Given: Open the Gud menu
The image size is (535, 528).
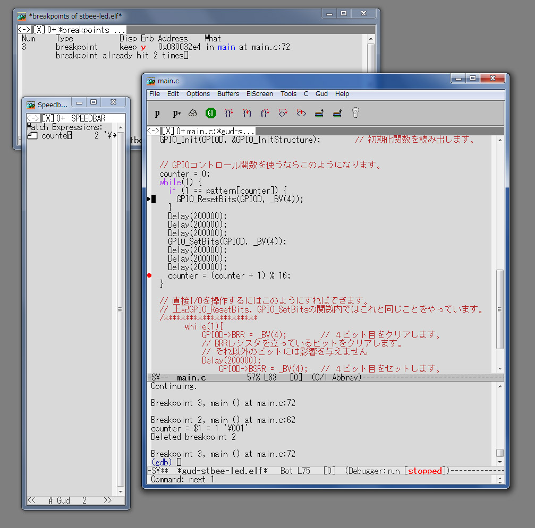Looking at the screenshot, I should [321, 94].
